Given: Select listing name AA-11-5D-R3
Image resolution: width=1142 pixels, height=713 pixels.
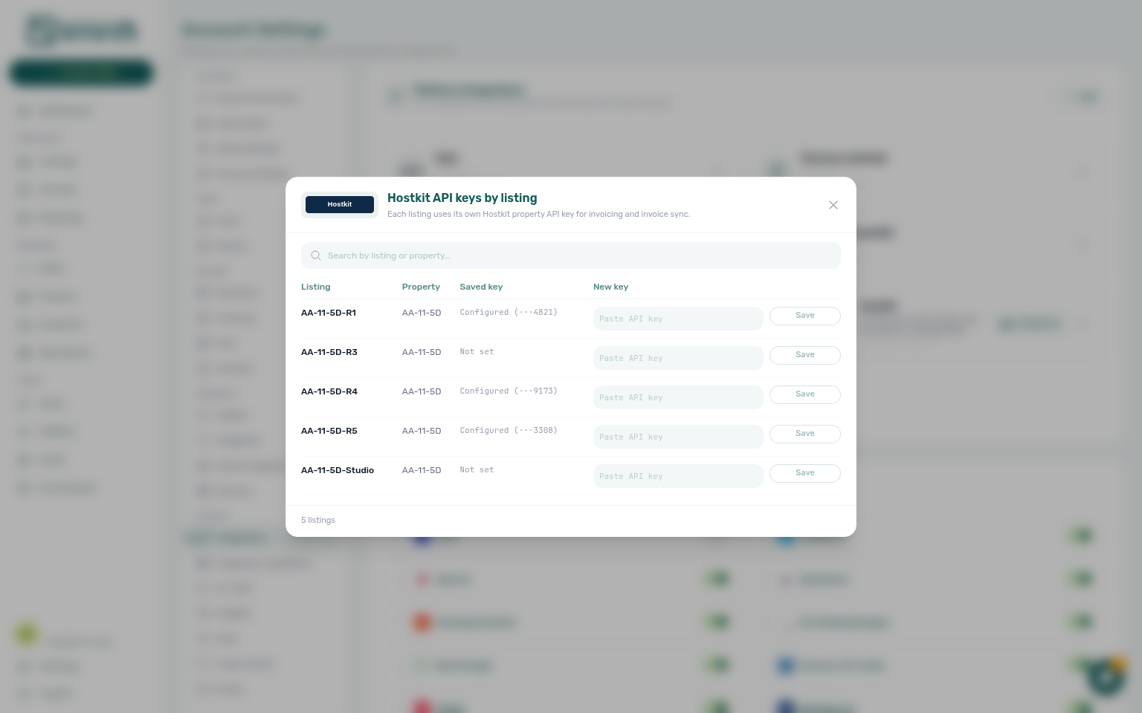Looking at the screenshot, I should pyautogui.click(x=329, y=352).
